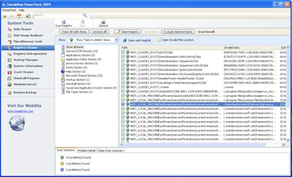Open Disk Cleaner from the sidebar
Screen dimensions: 292x177
coord(22,29)
